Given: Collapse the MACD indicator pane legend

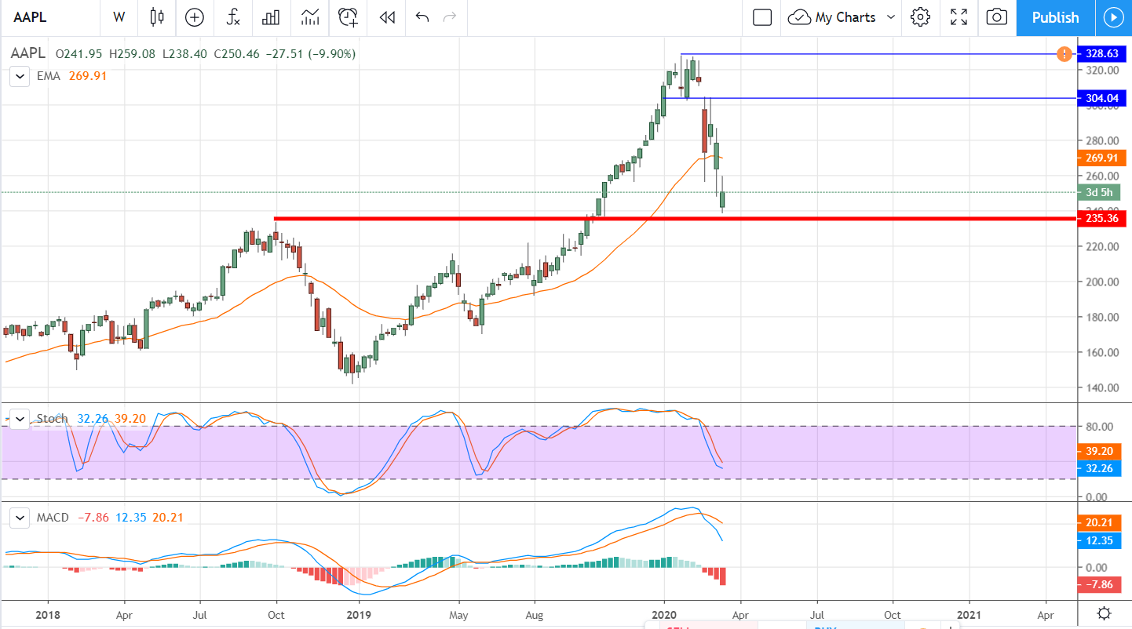Looking at the screenshot, I should click(x=19, y=518).
